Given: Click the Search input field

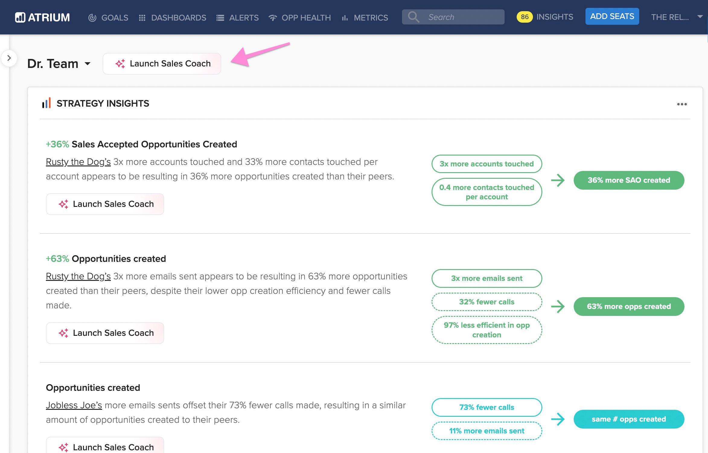Looking at the screenshot, I should click(x=453, y=17).
